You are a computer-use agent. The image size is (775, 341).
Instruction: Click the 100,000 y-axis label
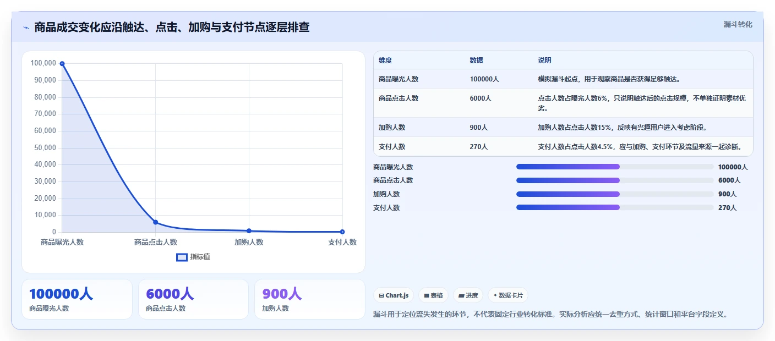click(x=43, y=63)
